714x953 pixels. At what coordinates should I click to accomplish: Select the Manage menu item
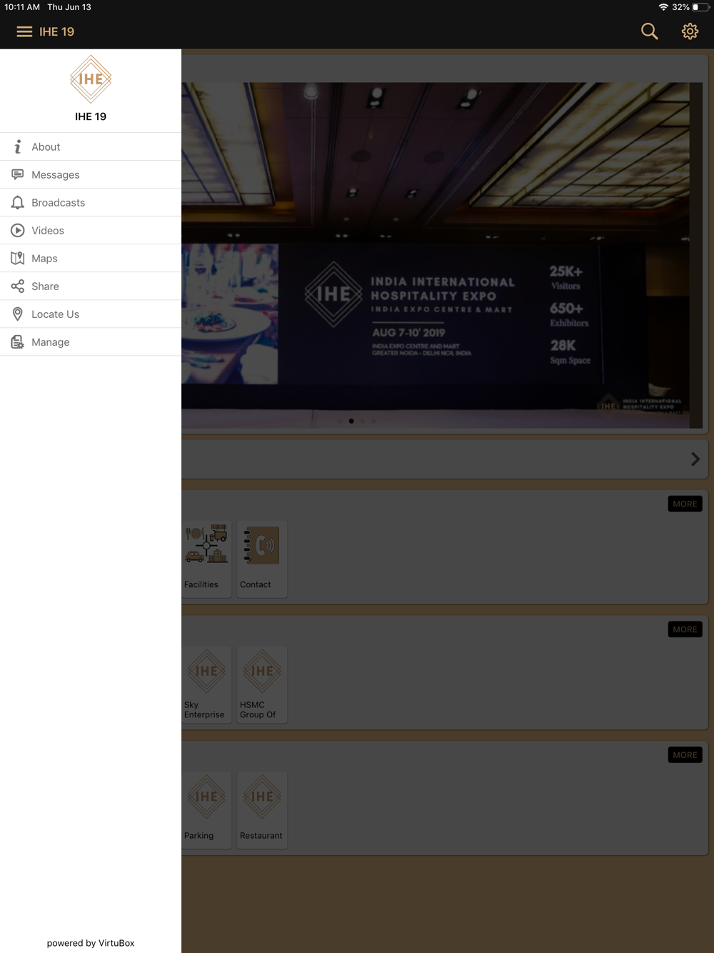click(91, 341)
